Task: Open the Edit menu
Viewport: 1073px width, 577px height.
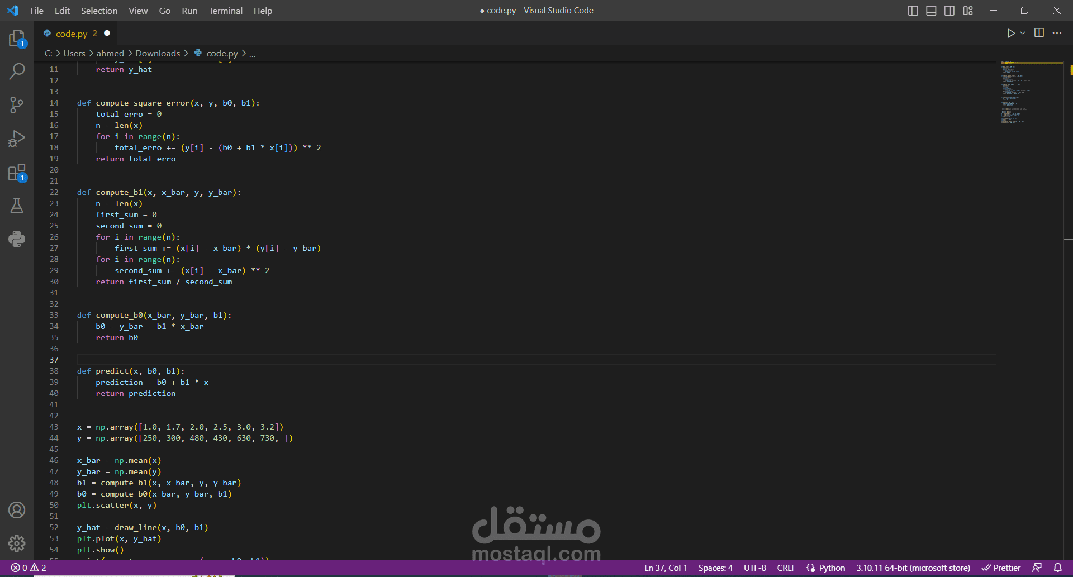Action: pos(62,11)
